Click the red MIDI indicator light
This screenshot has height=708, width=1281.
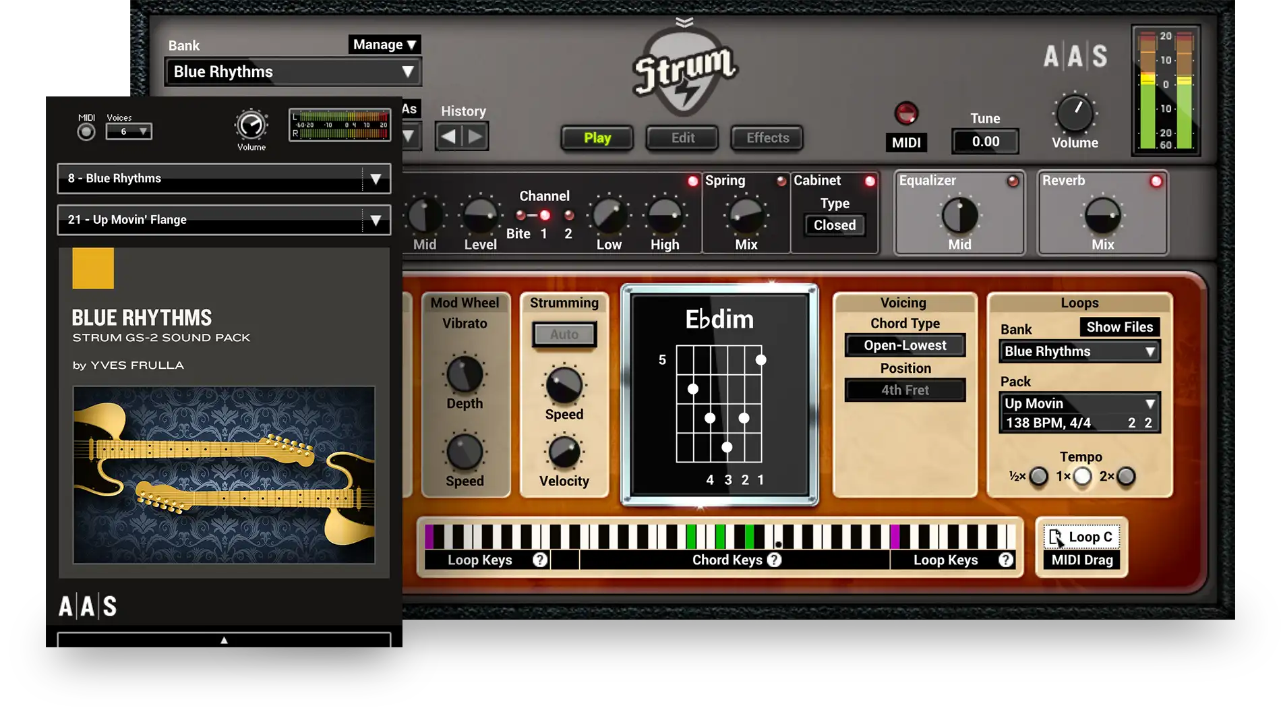tap(906, 113)
